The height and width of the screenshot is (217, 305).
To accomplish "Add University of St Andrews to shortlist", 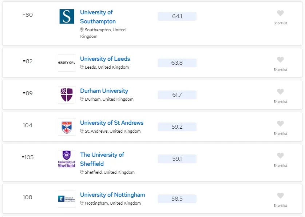I will pos(280,124).
